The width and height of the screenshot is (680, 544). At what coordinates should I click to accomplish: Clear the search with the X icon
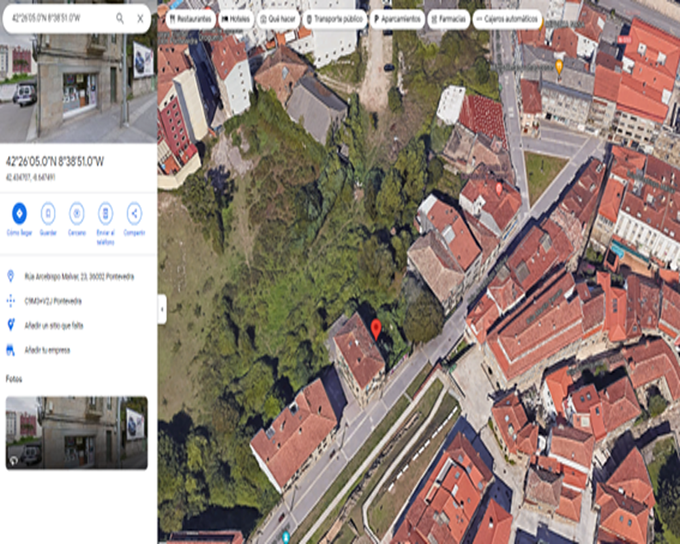[x=140, y=18]
